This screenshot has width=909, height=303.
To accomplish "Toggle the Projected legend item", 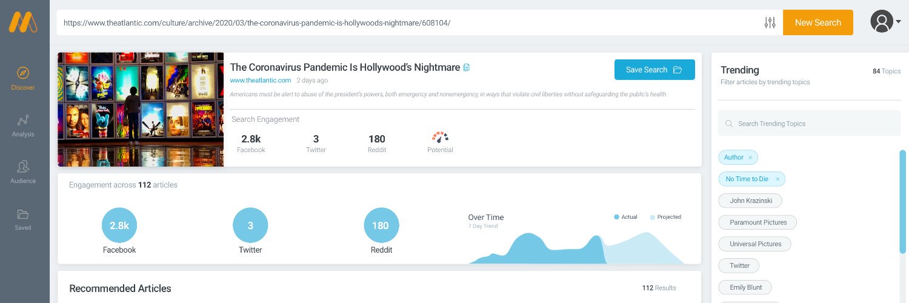I will [665, 217].
